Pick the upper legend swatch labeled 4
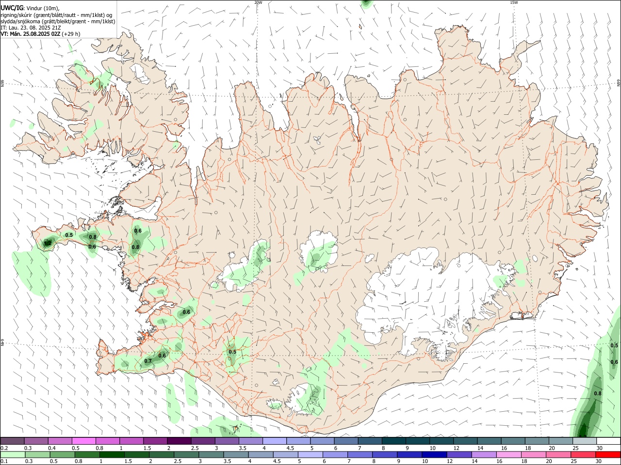621x465 pixels. tap(275, 441)
